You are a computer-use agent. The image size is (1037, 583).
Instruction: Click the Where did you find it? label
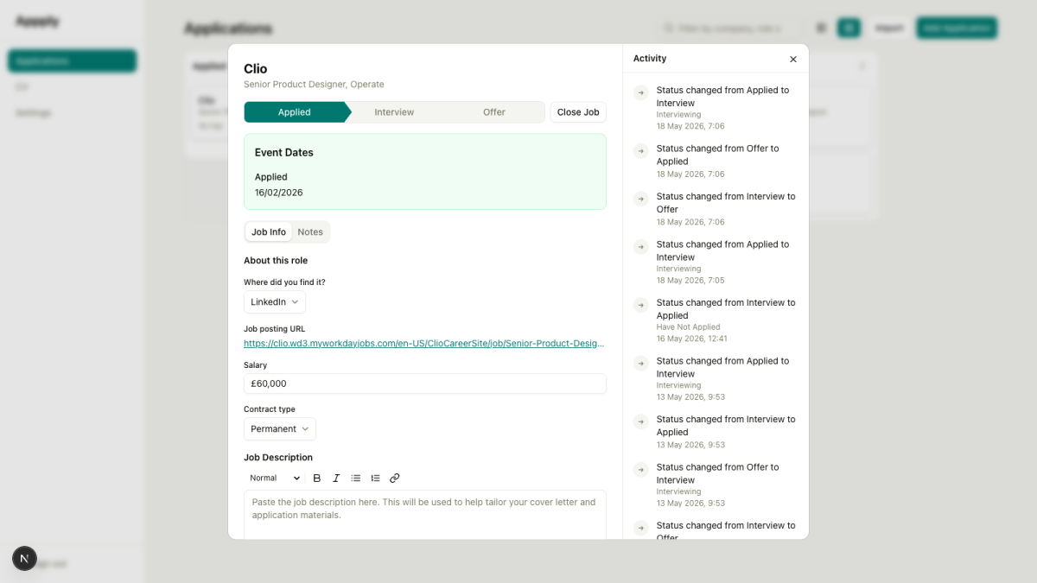point(284,282)
